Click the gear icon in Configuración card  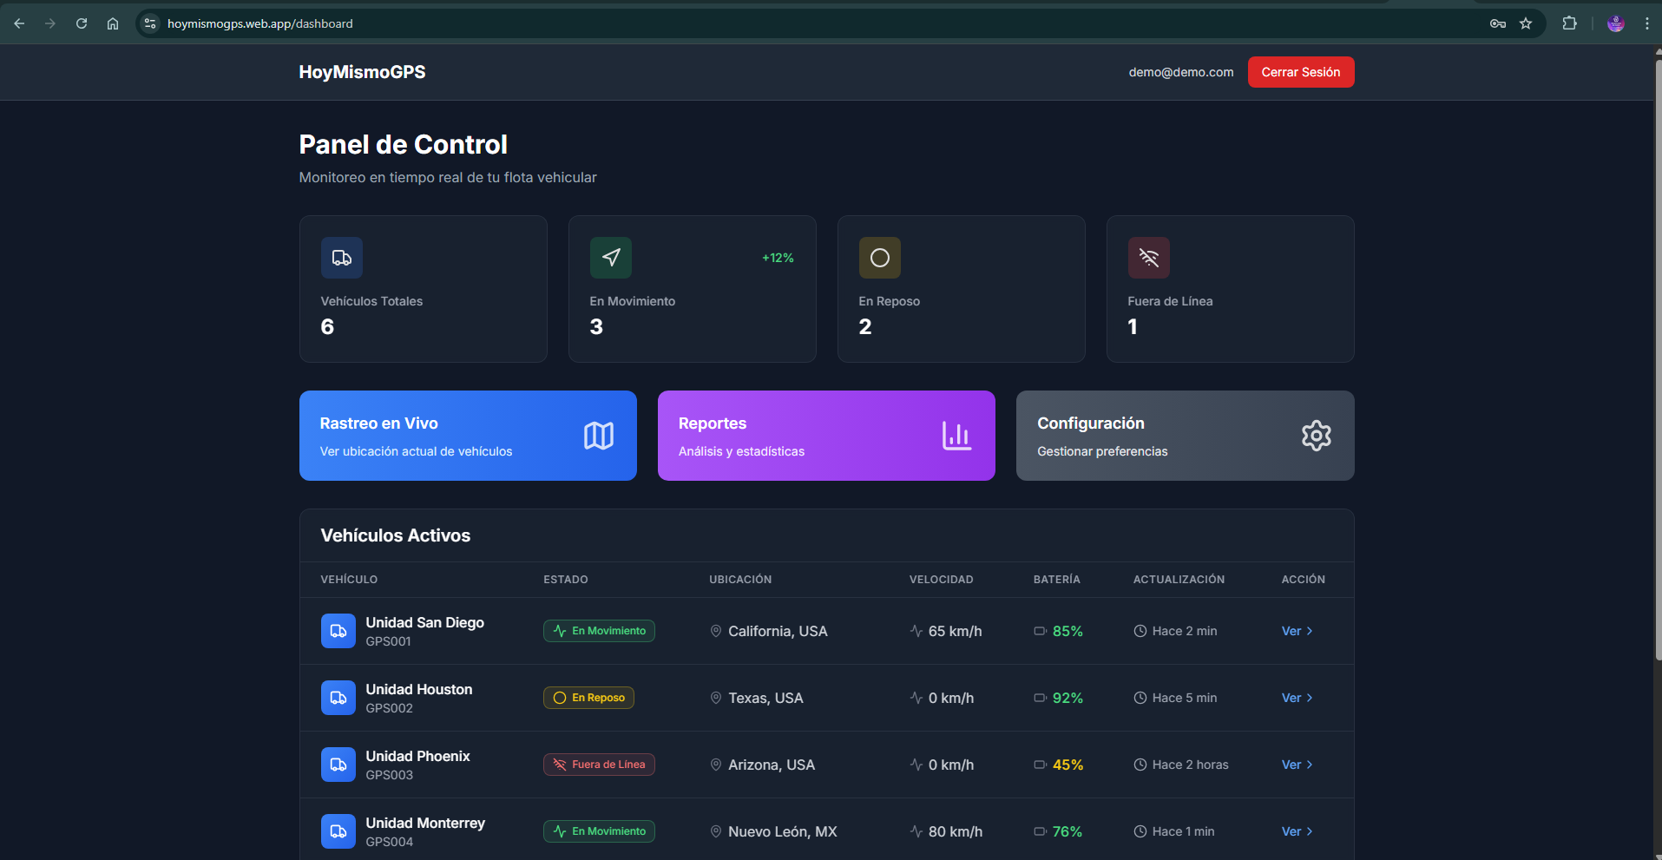[x=1316, y=436]
